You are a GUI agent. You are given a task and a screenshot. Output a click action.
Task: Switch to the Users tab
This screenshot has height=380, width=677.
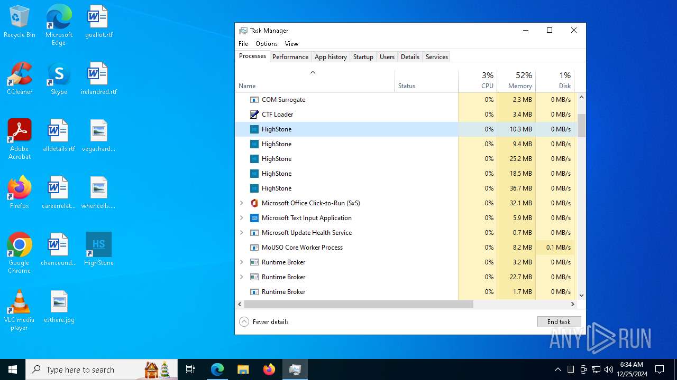tap(387, 57)
